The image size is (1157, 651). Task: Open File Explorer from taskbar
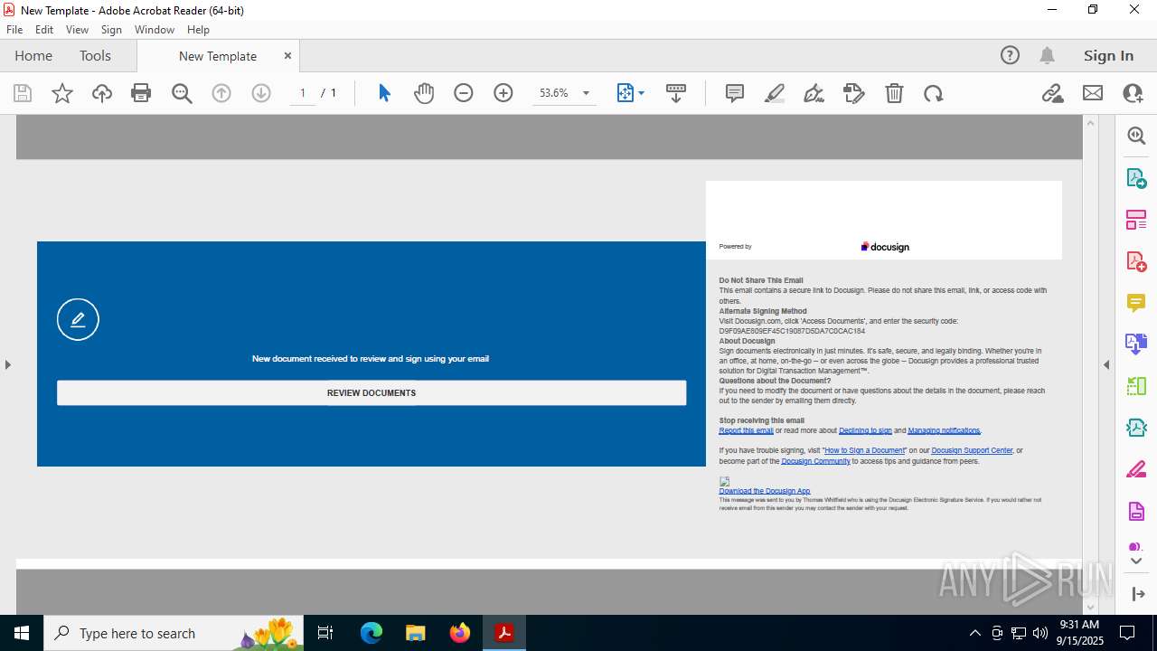[x=415, y=633]
